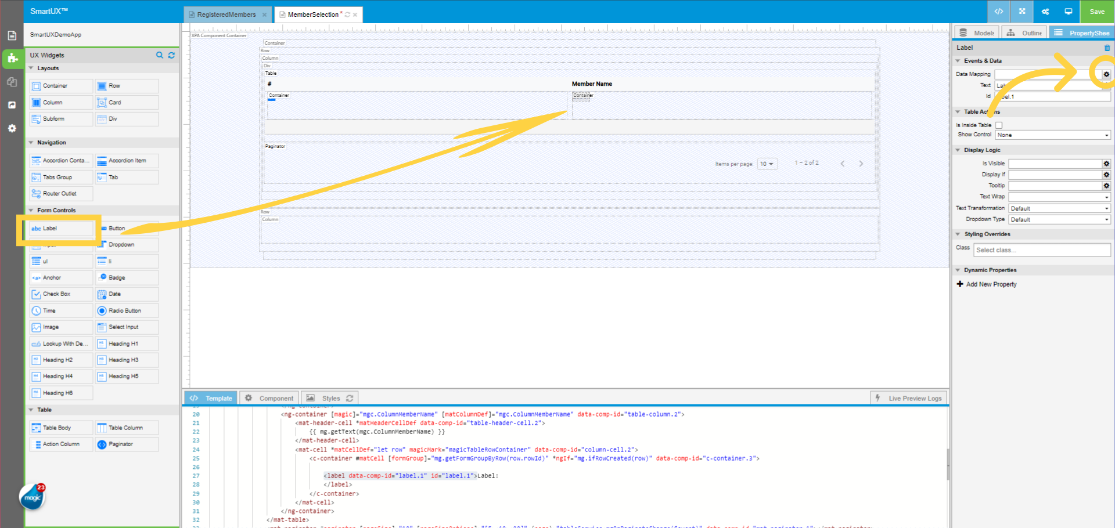This screenshot has width=1115, height=528.
Task: Click the search icon in UX Widgets panel
Action: (160, 55)
